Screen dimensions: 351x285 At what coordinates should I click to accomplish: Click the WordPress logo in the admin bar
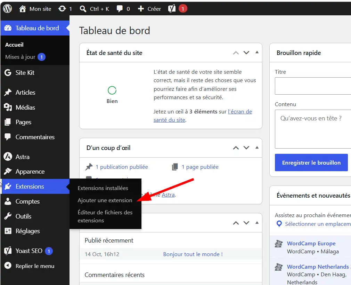coord(7,9)
